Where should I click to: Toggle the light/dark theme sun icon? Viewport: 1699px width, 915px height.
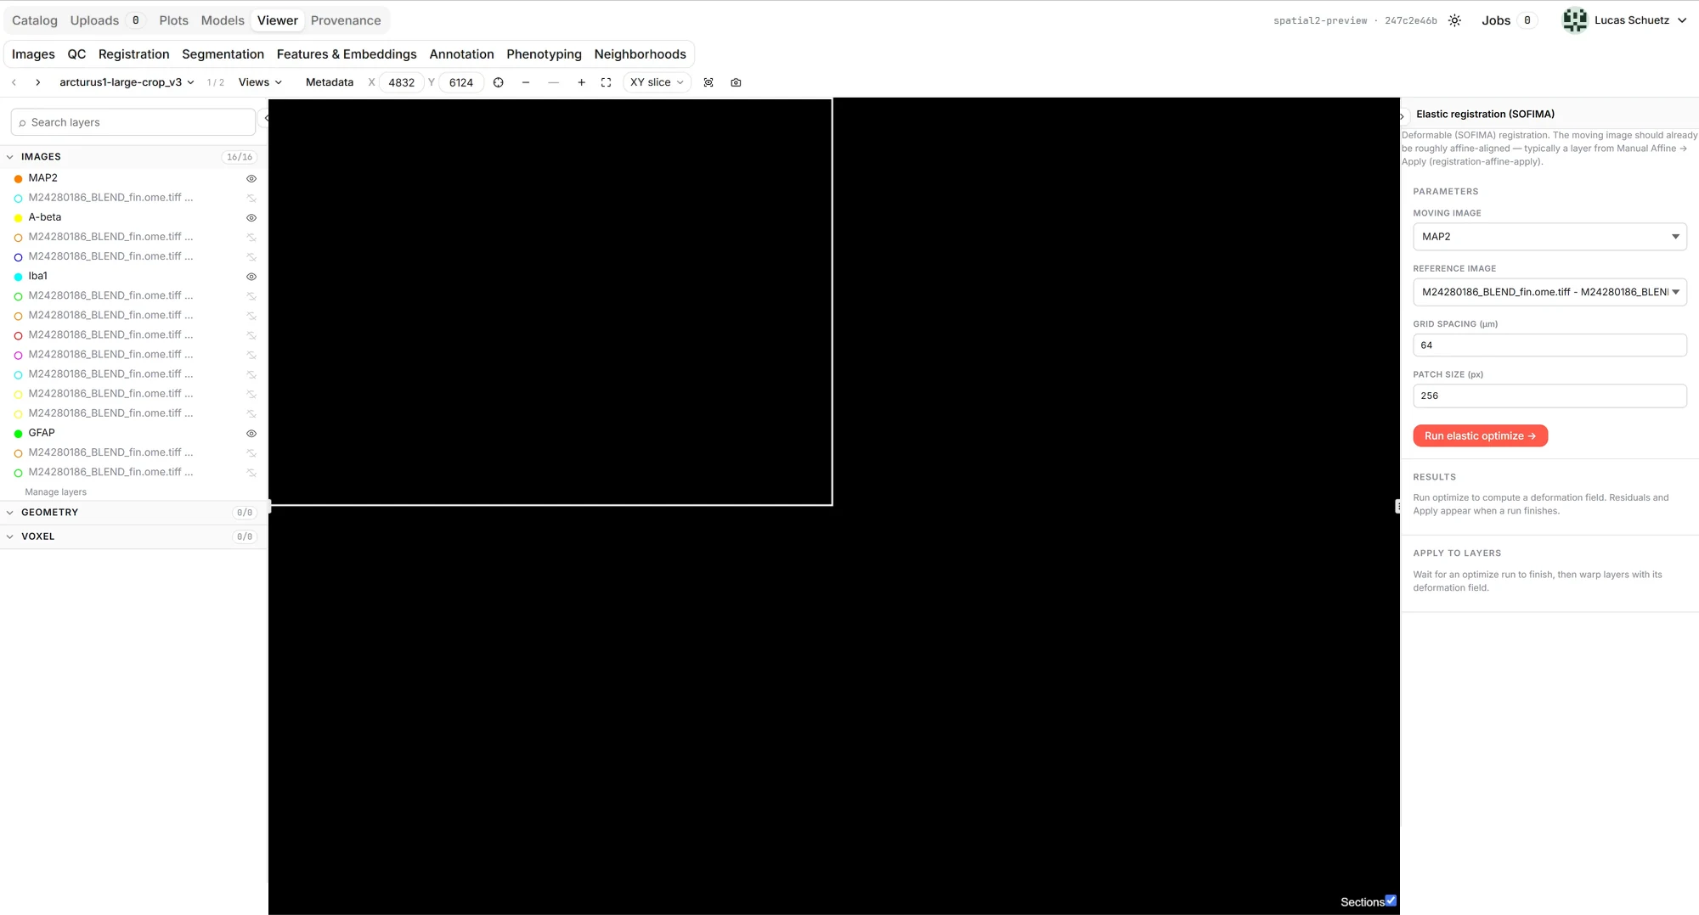pyautogui.click(x=1454, y=20)
